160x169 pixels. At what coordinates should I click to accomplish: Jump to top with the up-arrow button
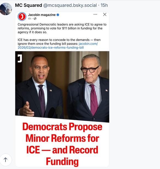[x=5, y=160]
